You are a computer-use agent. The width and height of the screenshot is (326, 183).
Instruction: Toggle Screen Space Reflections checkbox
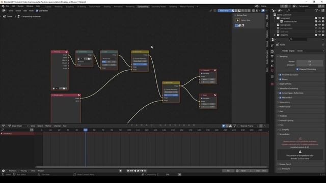point(280,93)
